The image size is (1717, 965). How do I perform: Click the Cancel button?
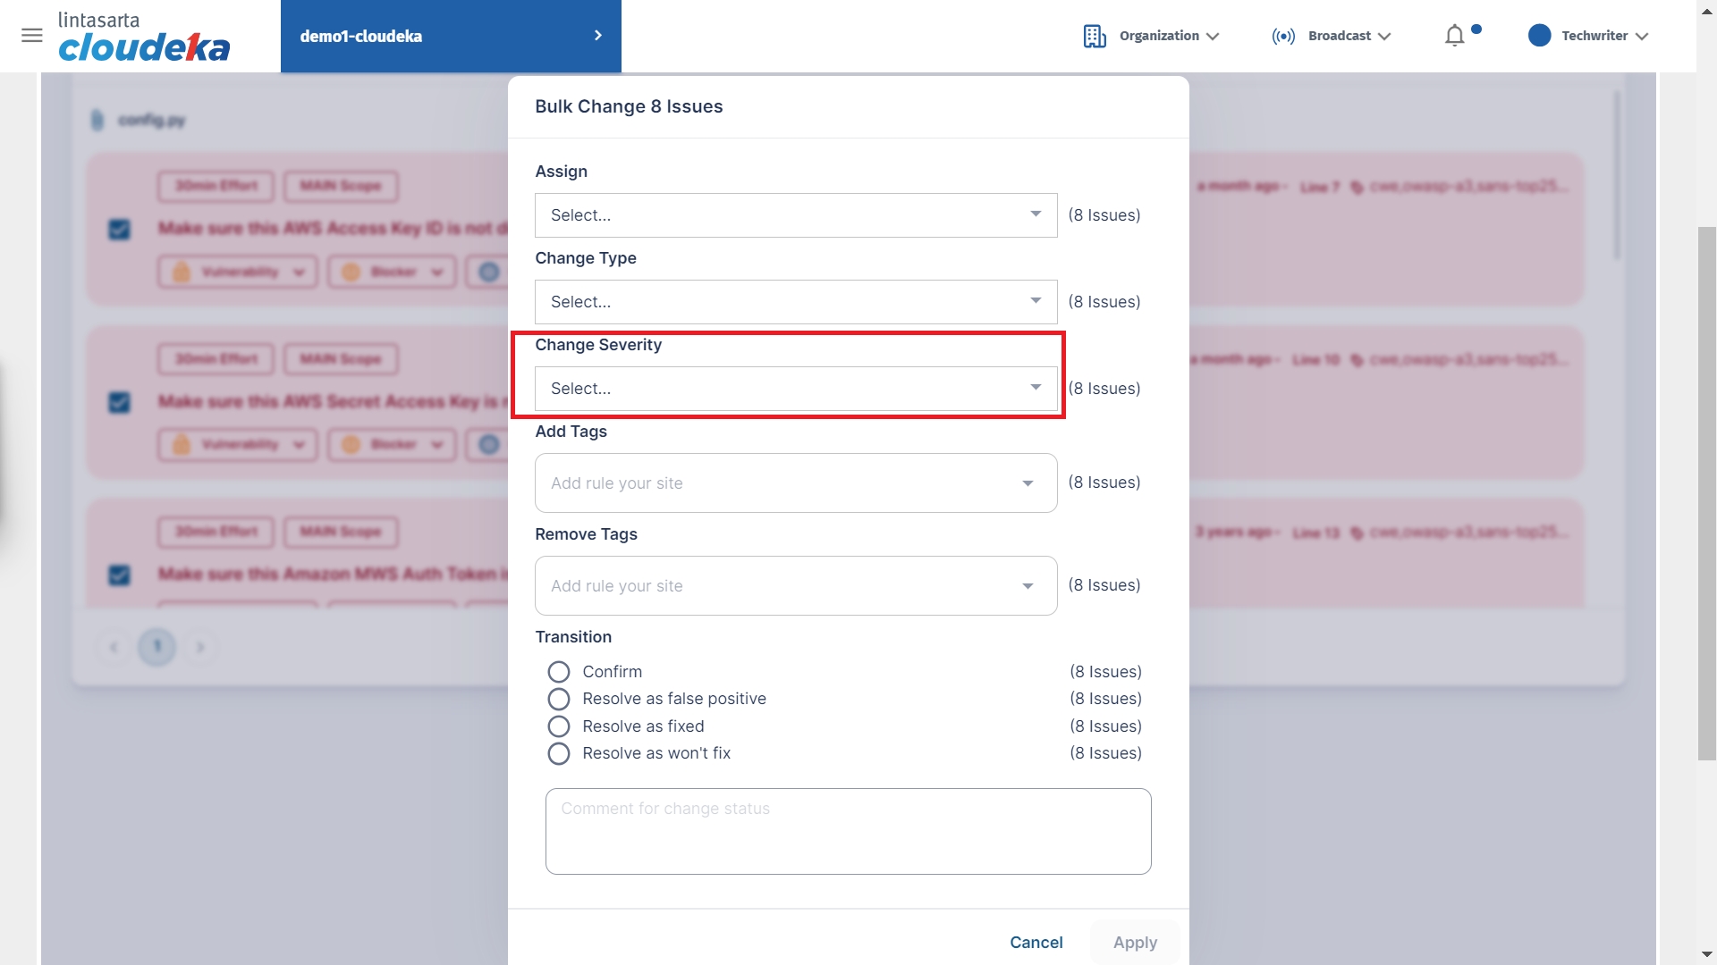(1036, 942)
